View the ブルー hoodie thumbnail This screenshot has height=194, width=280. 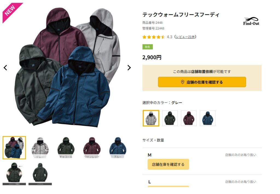[118, 148]
